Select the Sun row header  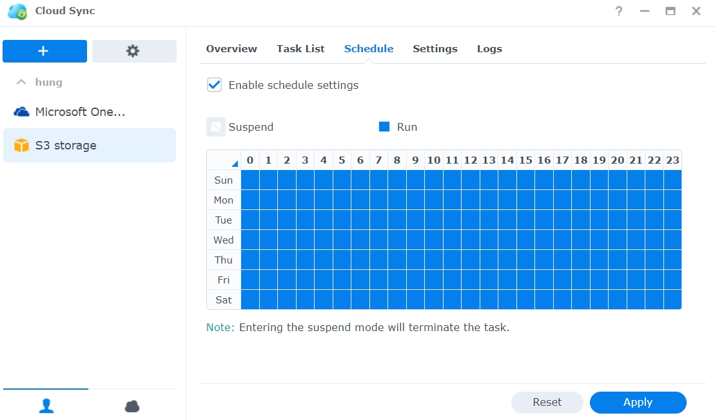click(x=223, y=180)
